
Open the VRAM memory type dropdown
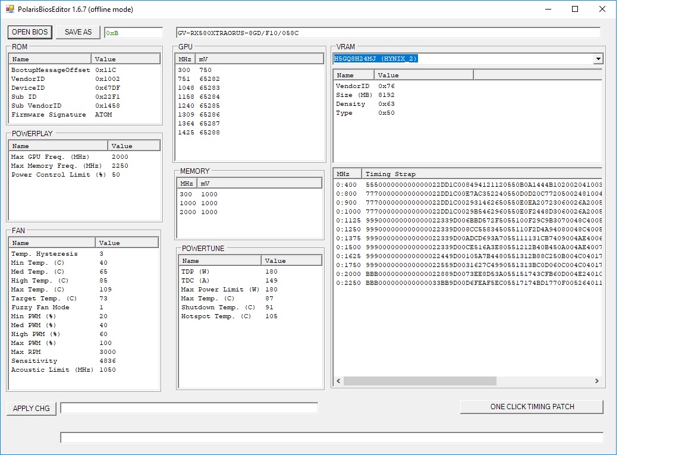coord(598,58)
